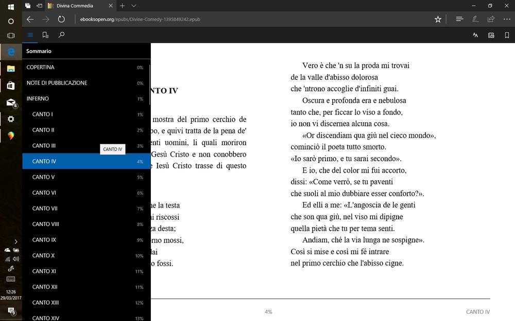Launch the Windows Store from the taskbar
The image size is (515, 321).
11,85
